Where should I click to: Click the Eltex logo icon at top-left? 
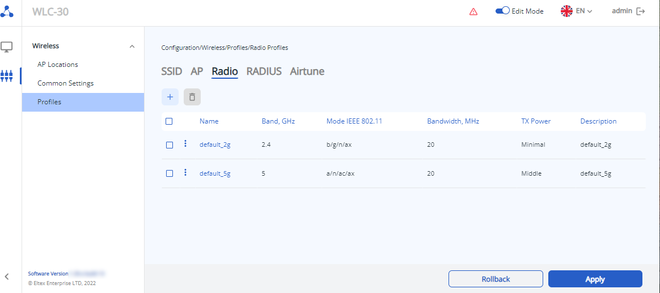(7, 11)
